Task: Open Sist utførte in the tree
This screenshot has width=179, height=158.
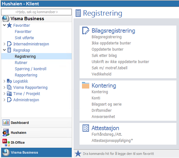Action: pyautogui.click(x=24, y=38)
